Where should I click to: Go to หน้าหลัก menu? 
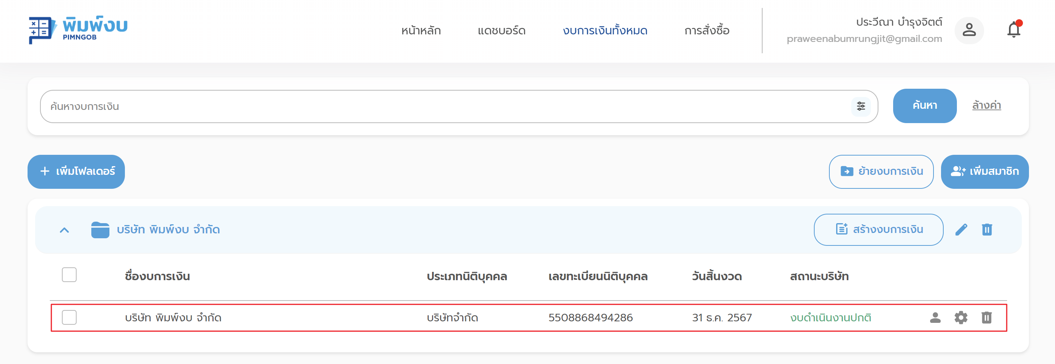coord(421,31)
